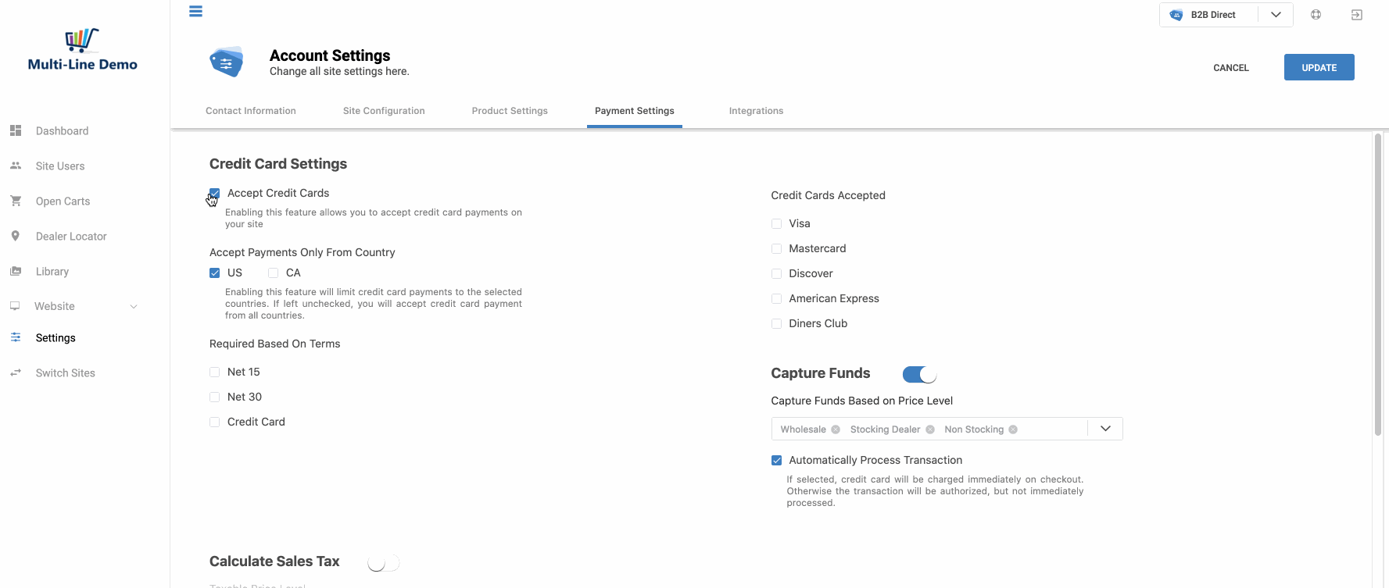Click the Credit Cards Accepted label
The width and height of the screenshot is (1389, 588).
tap(829, 195)
